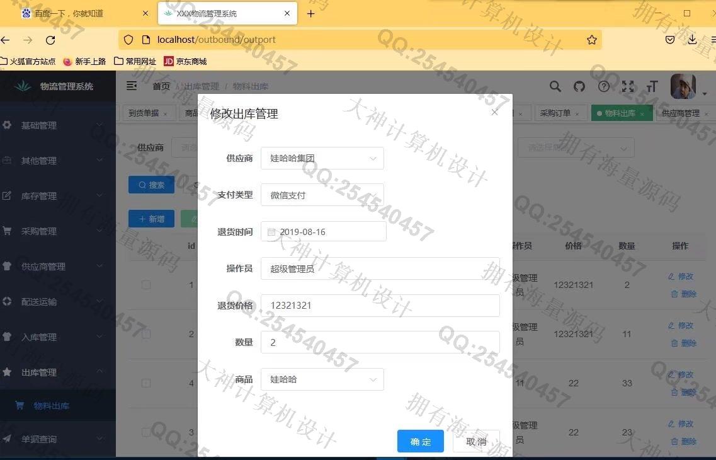716x460 pixels.
Task: Close the 修改出库管理 dialog with X
Action: pyautogui.click(x=494, y=112)
